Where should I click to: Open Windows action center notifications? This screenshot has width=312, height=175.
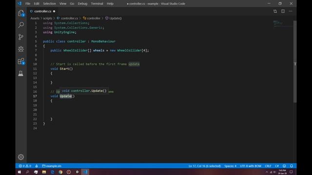[291, 172]
